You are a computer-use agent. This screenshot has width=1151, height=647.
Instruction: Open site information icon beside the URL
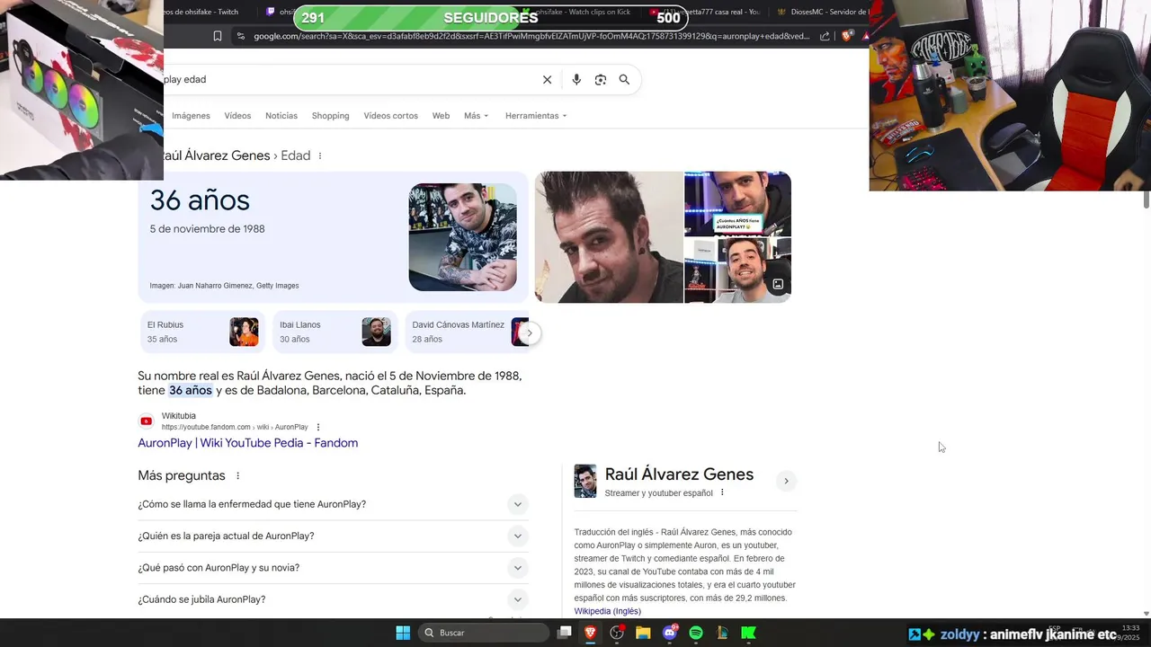[x=240, y=36]
